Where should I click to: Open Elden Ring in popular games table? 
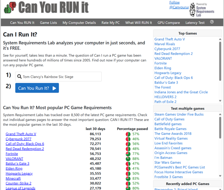tap(14, 169)
